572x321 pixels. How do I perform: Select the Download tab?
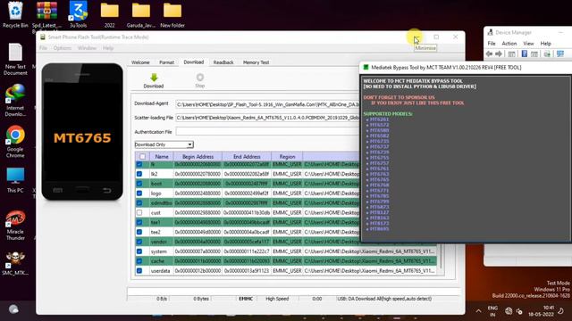click(x=194, y=62)
